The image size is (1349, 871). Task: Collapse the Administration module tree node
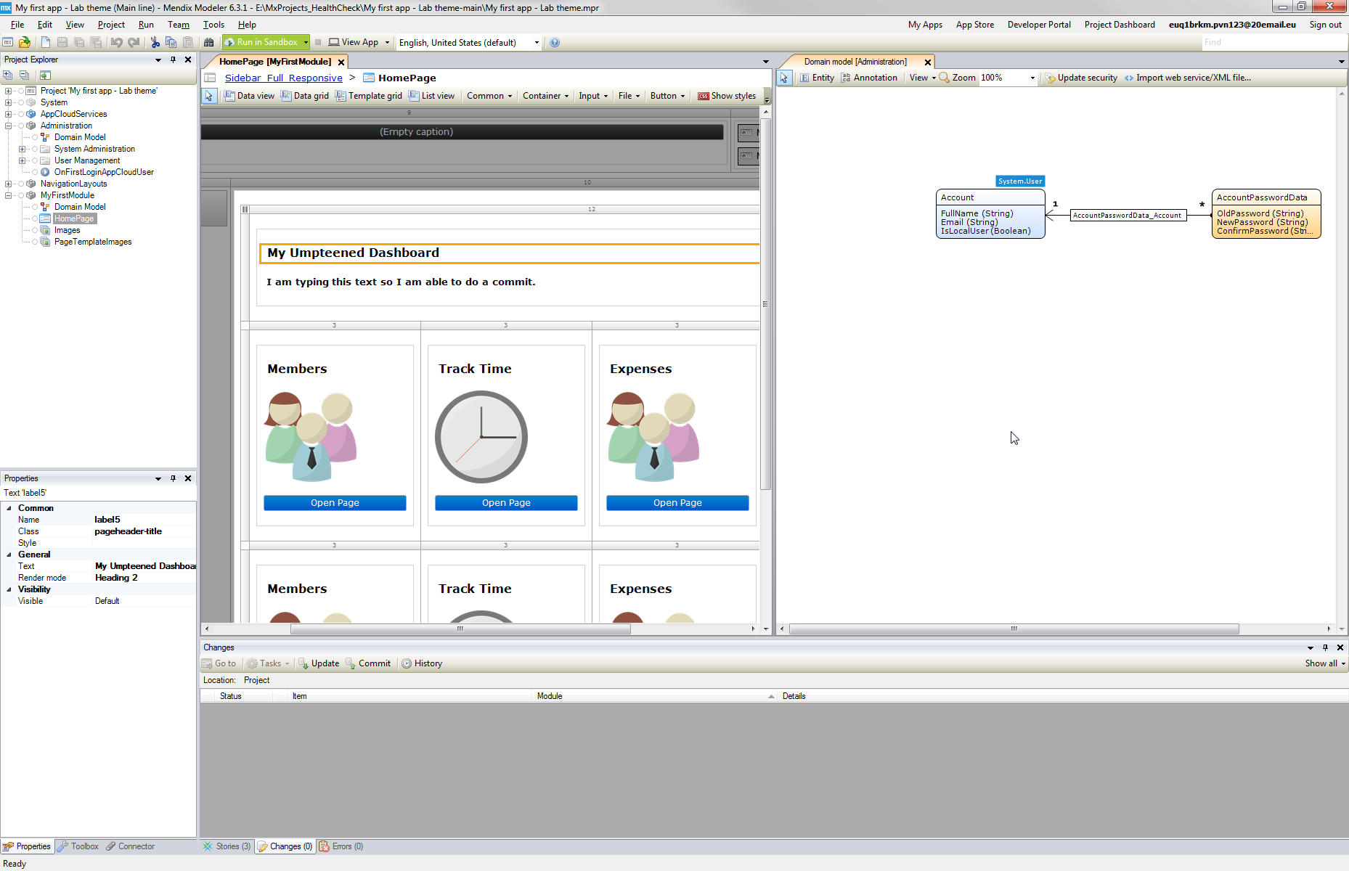tap(8, 126)
